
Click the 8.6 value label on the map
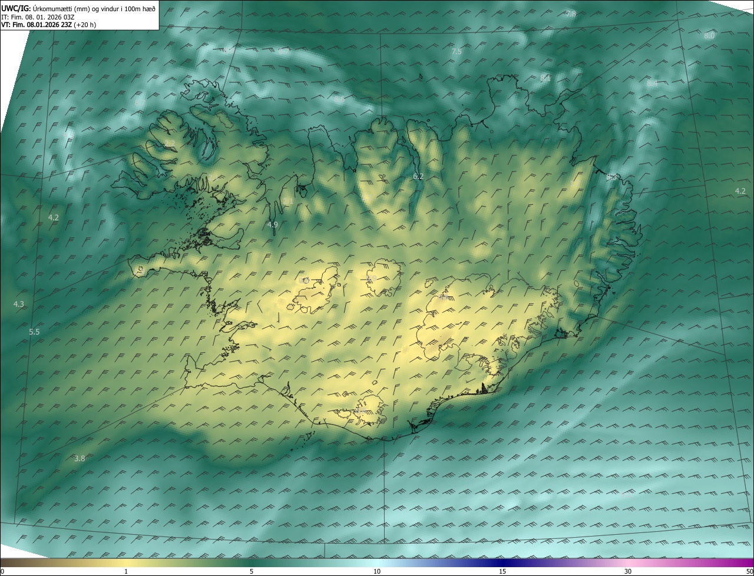pyautogui.click(x=339, y=99)
